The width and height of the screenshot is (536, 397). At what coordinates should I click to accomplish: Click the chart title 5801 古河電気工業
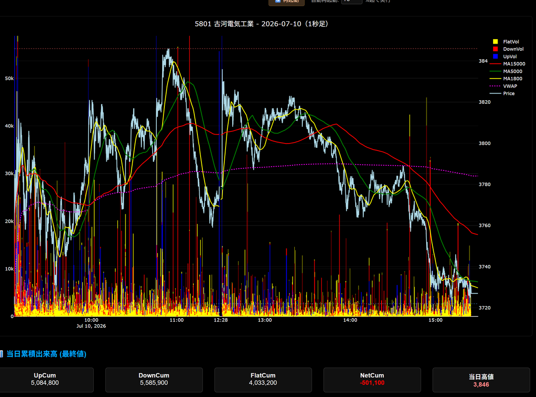(x=226, y=24)
